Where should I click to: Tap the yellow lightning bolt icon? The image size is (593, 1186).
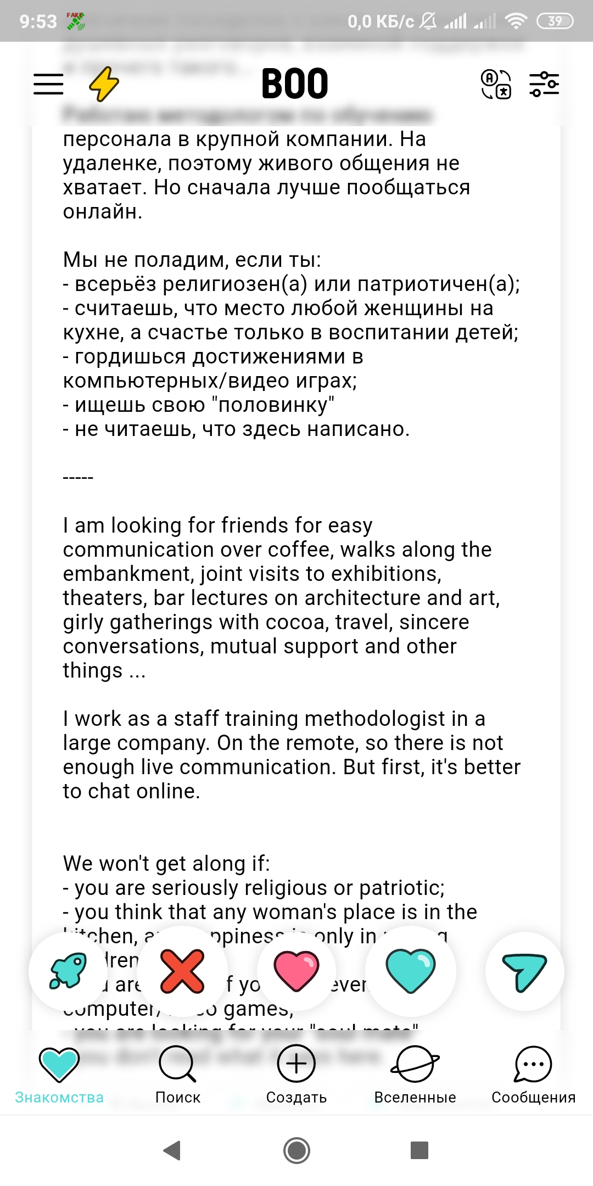click(104, 84)
